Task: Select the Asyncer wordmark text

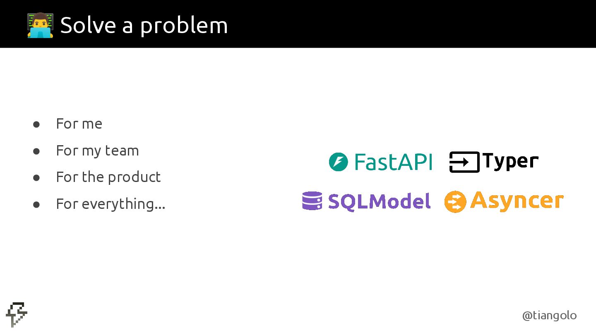Action: pyautogui.click(x=517, y=201)
